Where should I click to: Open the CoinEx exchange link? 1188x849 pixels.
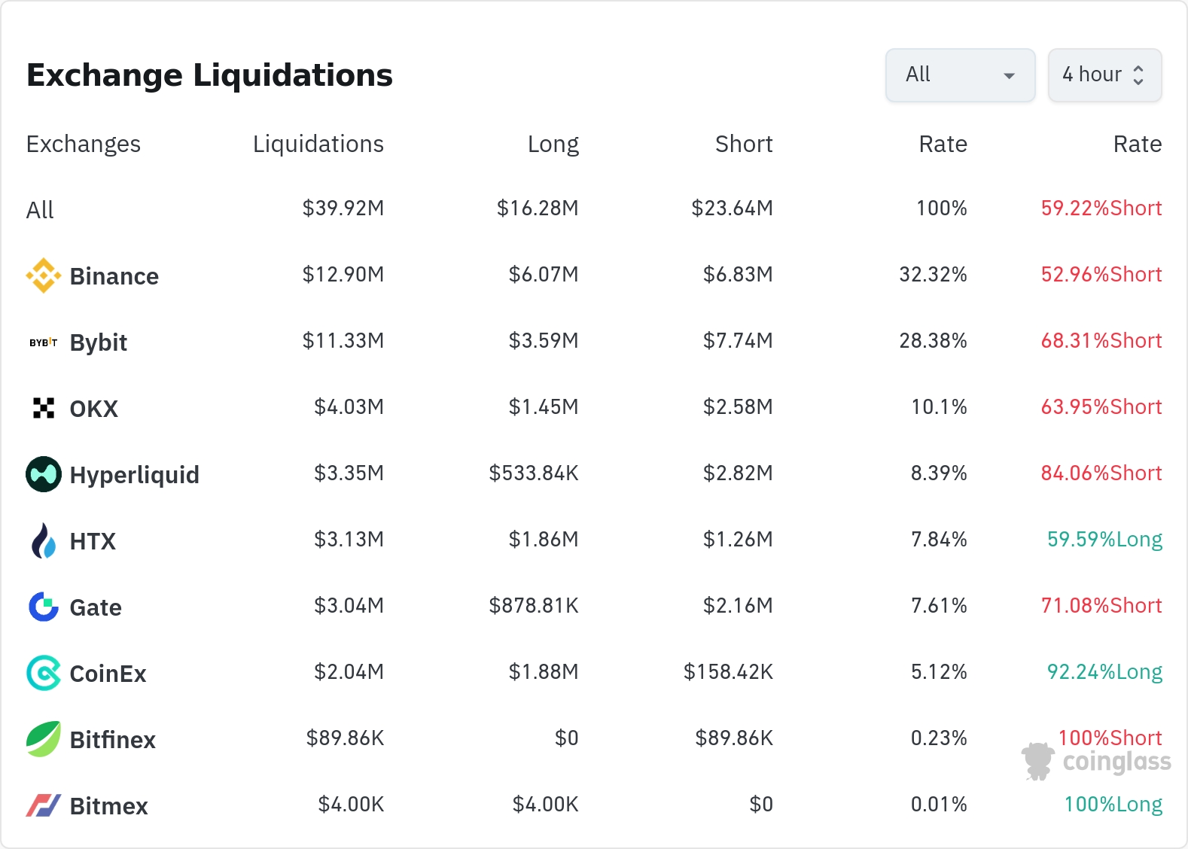(108, 674)
